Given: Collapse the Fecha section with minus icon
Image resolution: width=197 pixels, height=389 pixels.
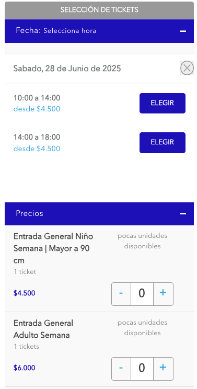Looking at the screenshot, I should 183,31.
